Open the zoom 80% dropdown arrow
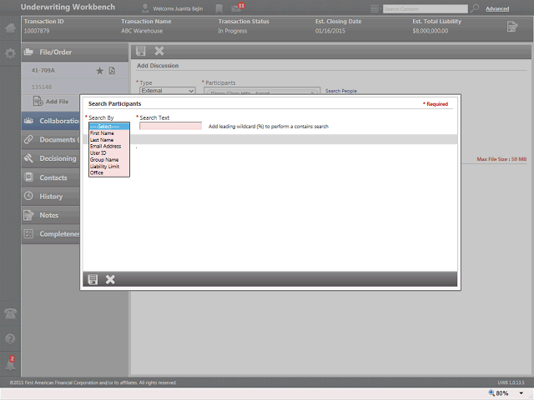This screenshot has width=534, height=400. click(521, 393)
